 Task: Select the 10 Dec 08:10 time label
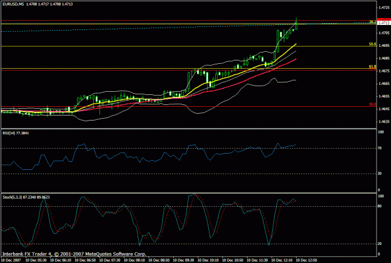click(x=135, y=261)
